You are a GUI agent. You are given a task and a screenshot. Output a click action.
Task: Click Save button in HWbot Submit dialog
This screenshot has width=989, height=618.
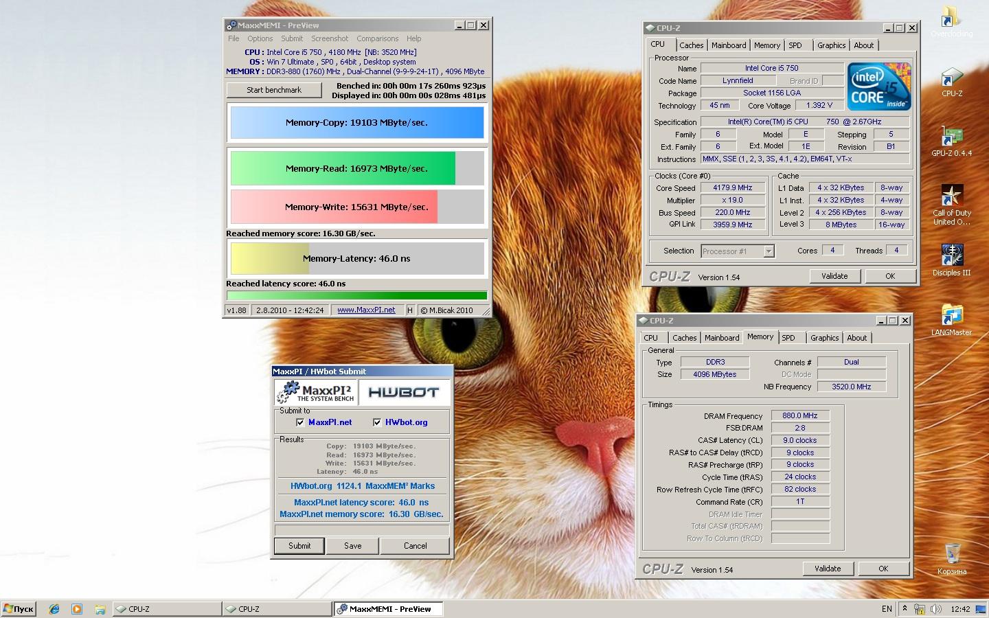pos(353,546)
